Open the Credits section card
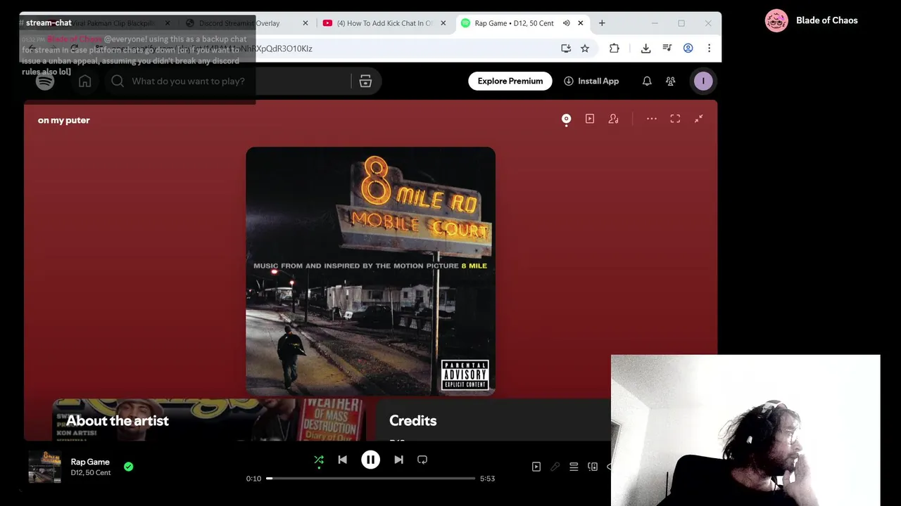Screen dimensions: 901x506 point(493,420)
